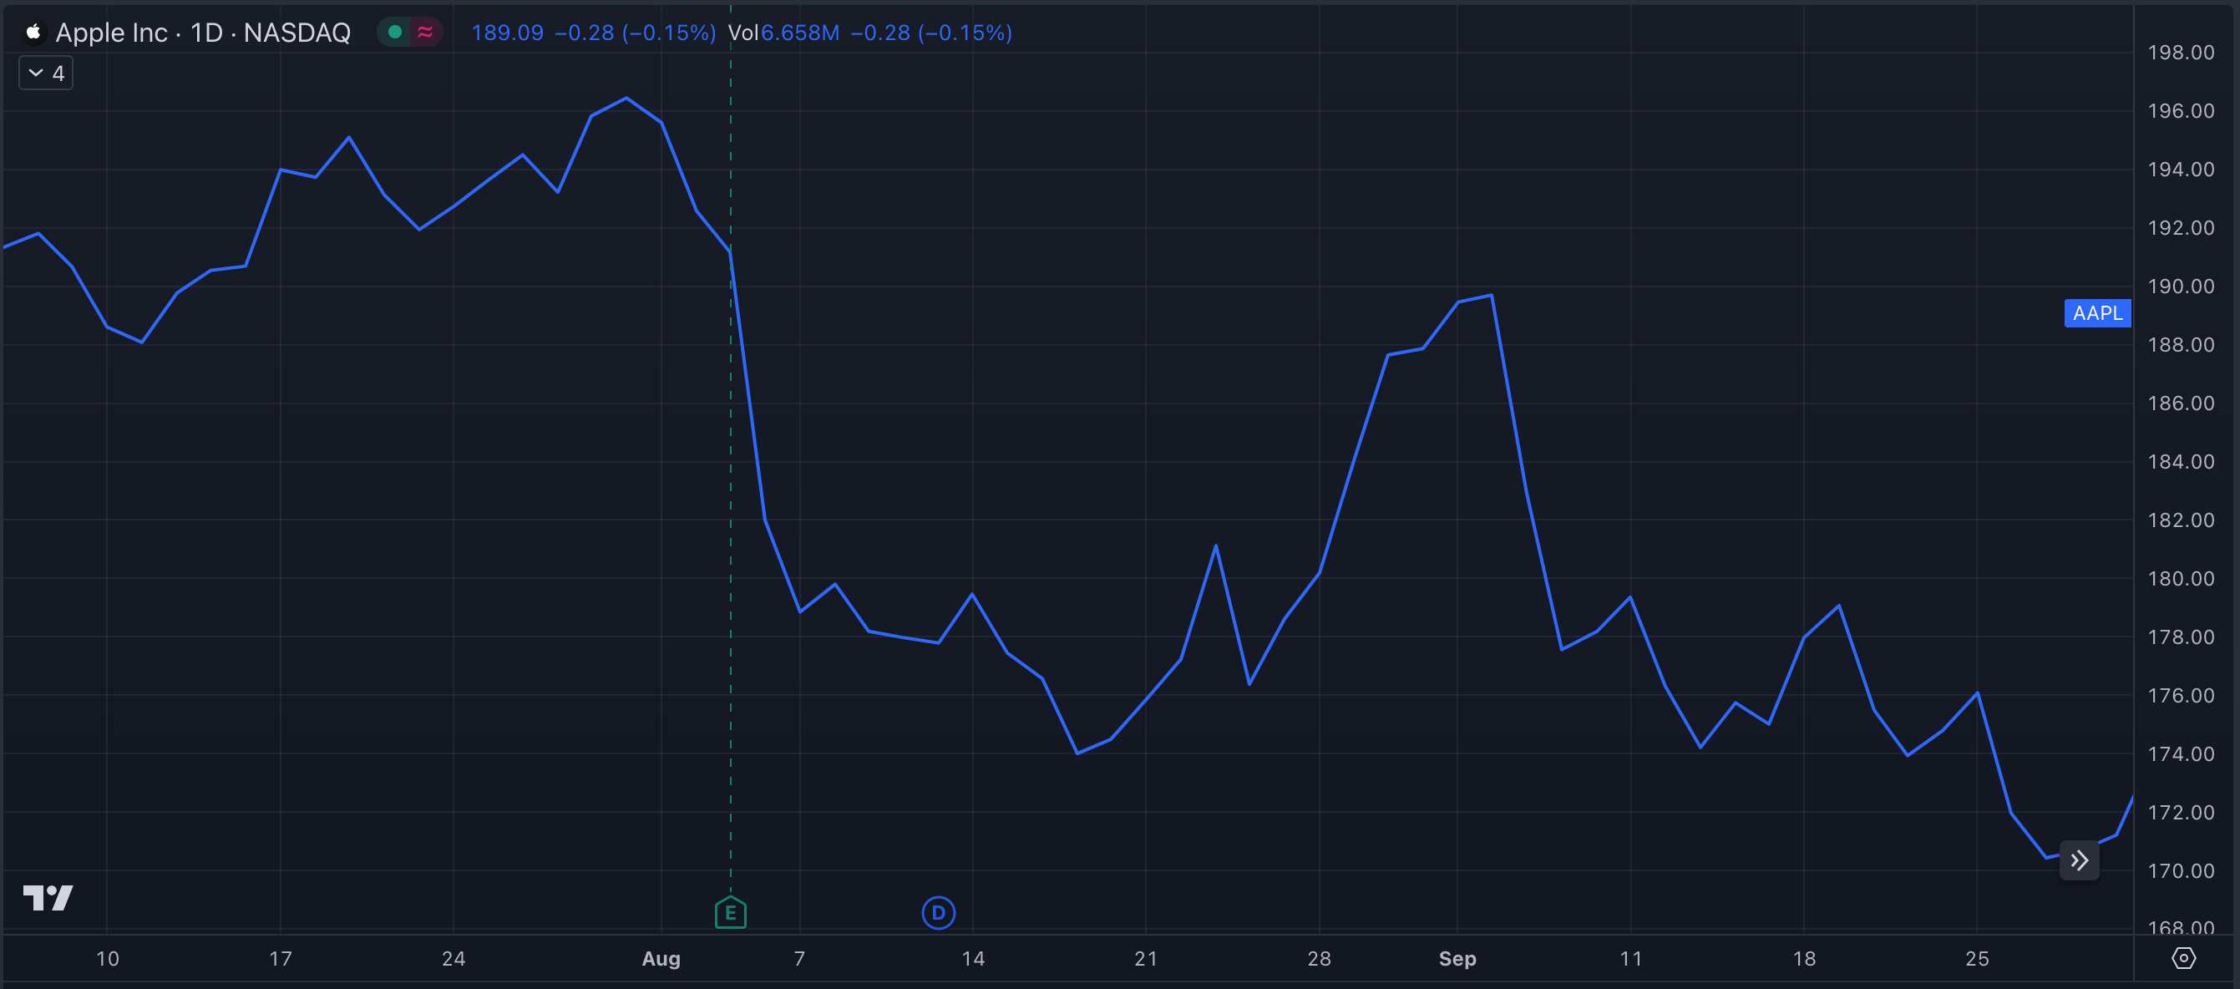Open the D dividend event marker

937,912
